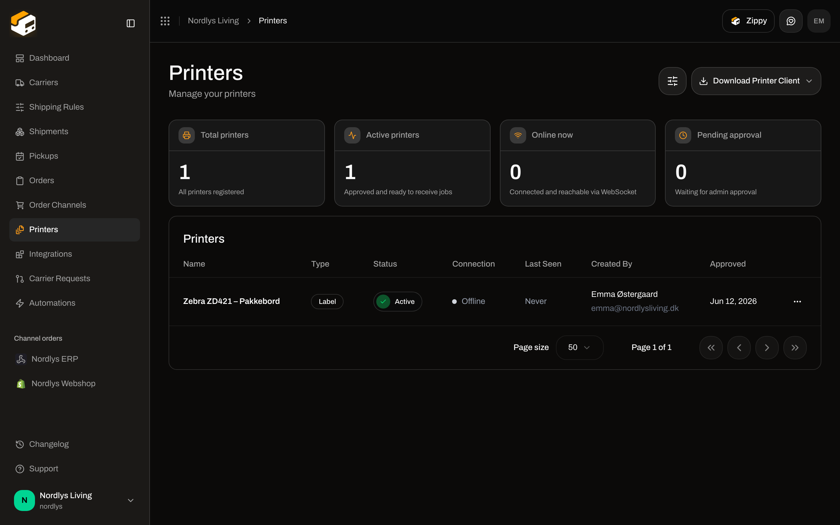
Task: Collapse the sidebar with panel icon
Action: tap(130, 23)
